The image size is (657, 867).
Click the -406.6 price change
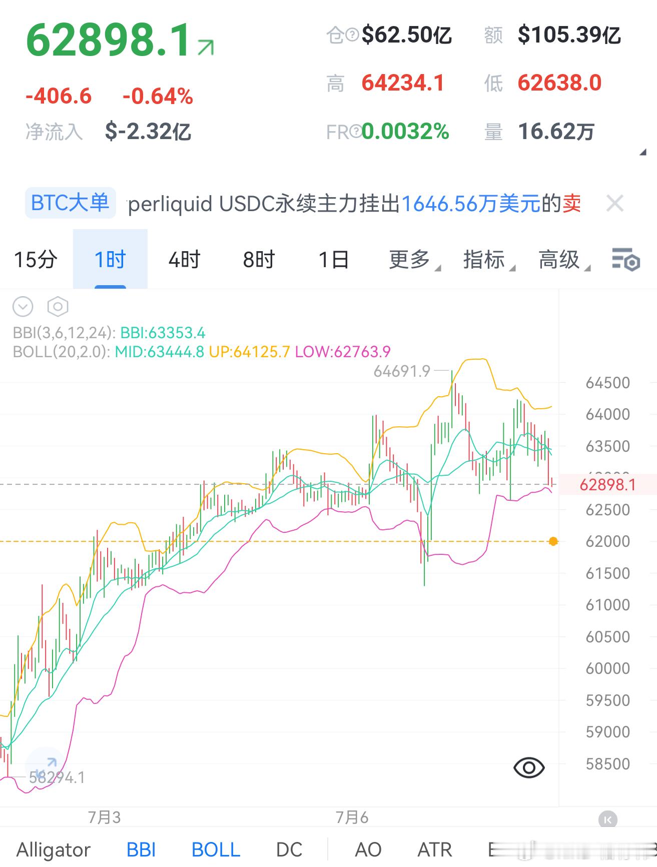[59, 96]
